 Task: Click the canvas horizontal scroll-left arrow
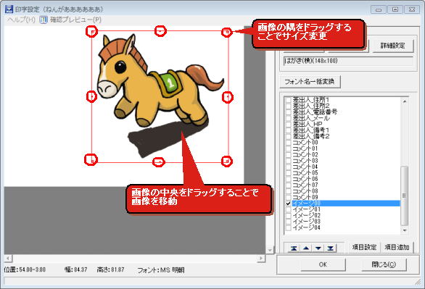click(x=8, y=258)
